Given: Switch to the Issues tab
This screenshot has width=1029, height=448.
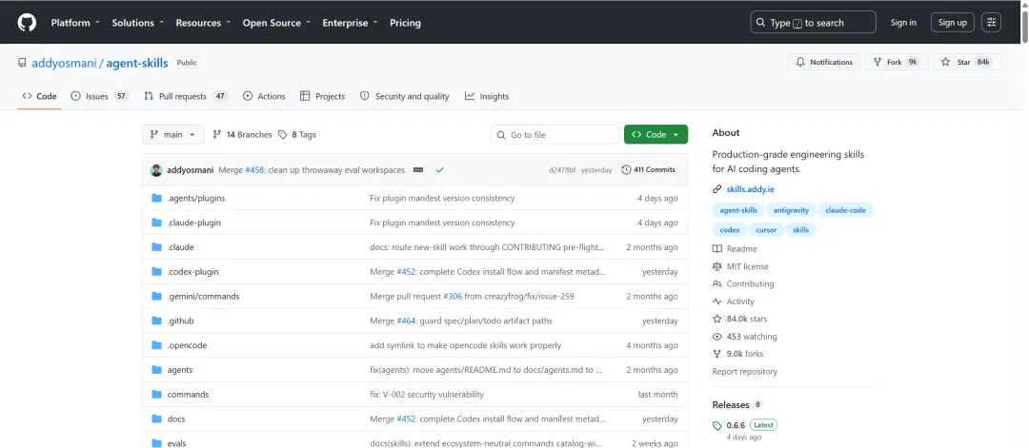Looking at the screenshot, I should 100,96.
